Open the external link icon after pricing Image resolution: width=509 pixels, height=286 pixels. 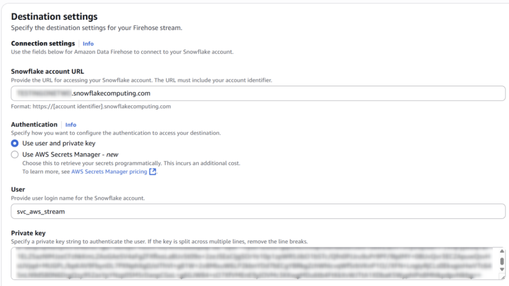(x=153, y=171)
